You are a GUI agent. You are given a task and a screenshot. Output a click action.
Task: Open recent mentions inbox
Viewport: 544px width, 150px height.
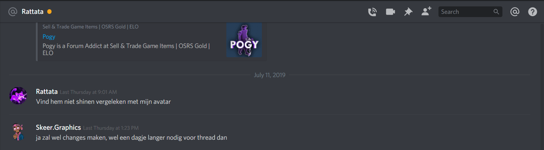(515, 12)
